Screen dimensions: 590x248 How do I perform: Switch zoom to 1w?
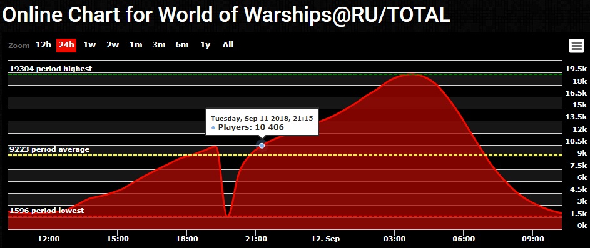(x=89, y=45)
